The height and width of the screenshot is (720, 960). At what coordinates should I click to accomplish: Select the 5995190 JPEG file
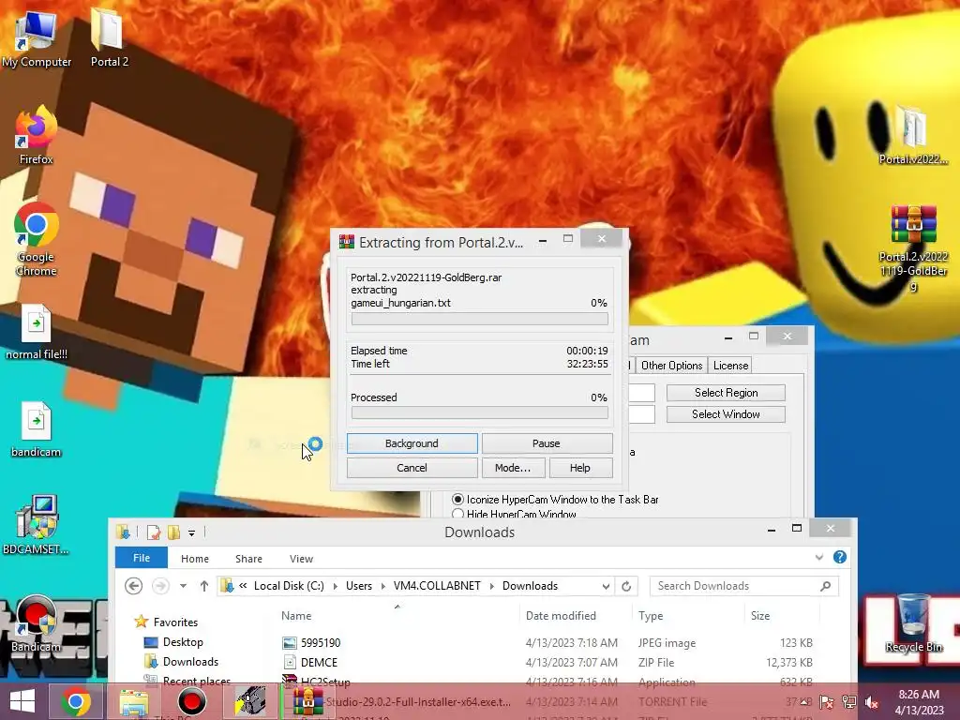(x=321, y=643)
